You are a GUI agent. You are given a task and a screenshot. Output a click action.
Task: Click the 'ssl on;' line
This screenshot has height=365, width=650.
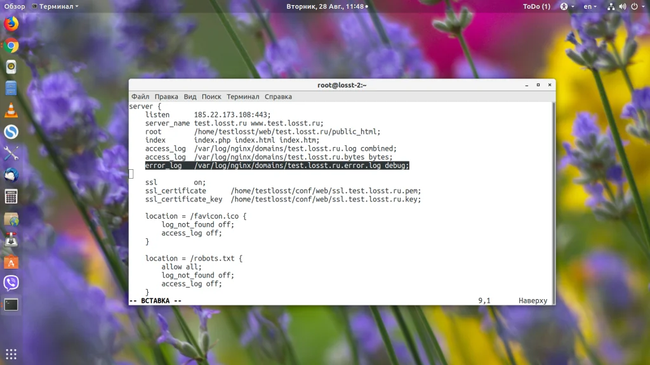[175, 182]
